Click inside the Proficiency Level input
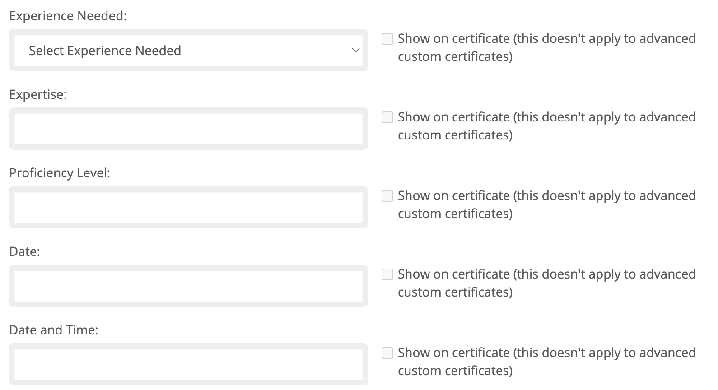Viewport: 718px width, 390px height. 188,208
